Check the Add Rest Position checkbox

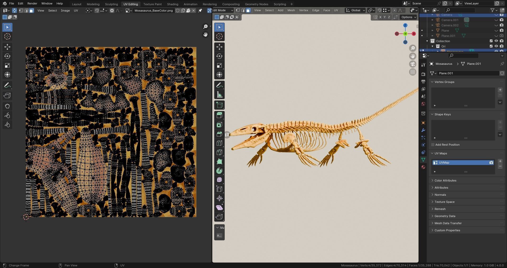(x=433, y=145)
